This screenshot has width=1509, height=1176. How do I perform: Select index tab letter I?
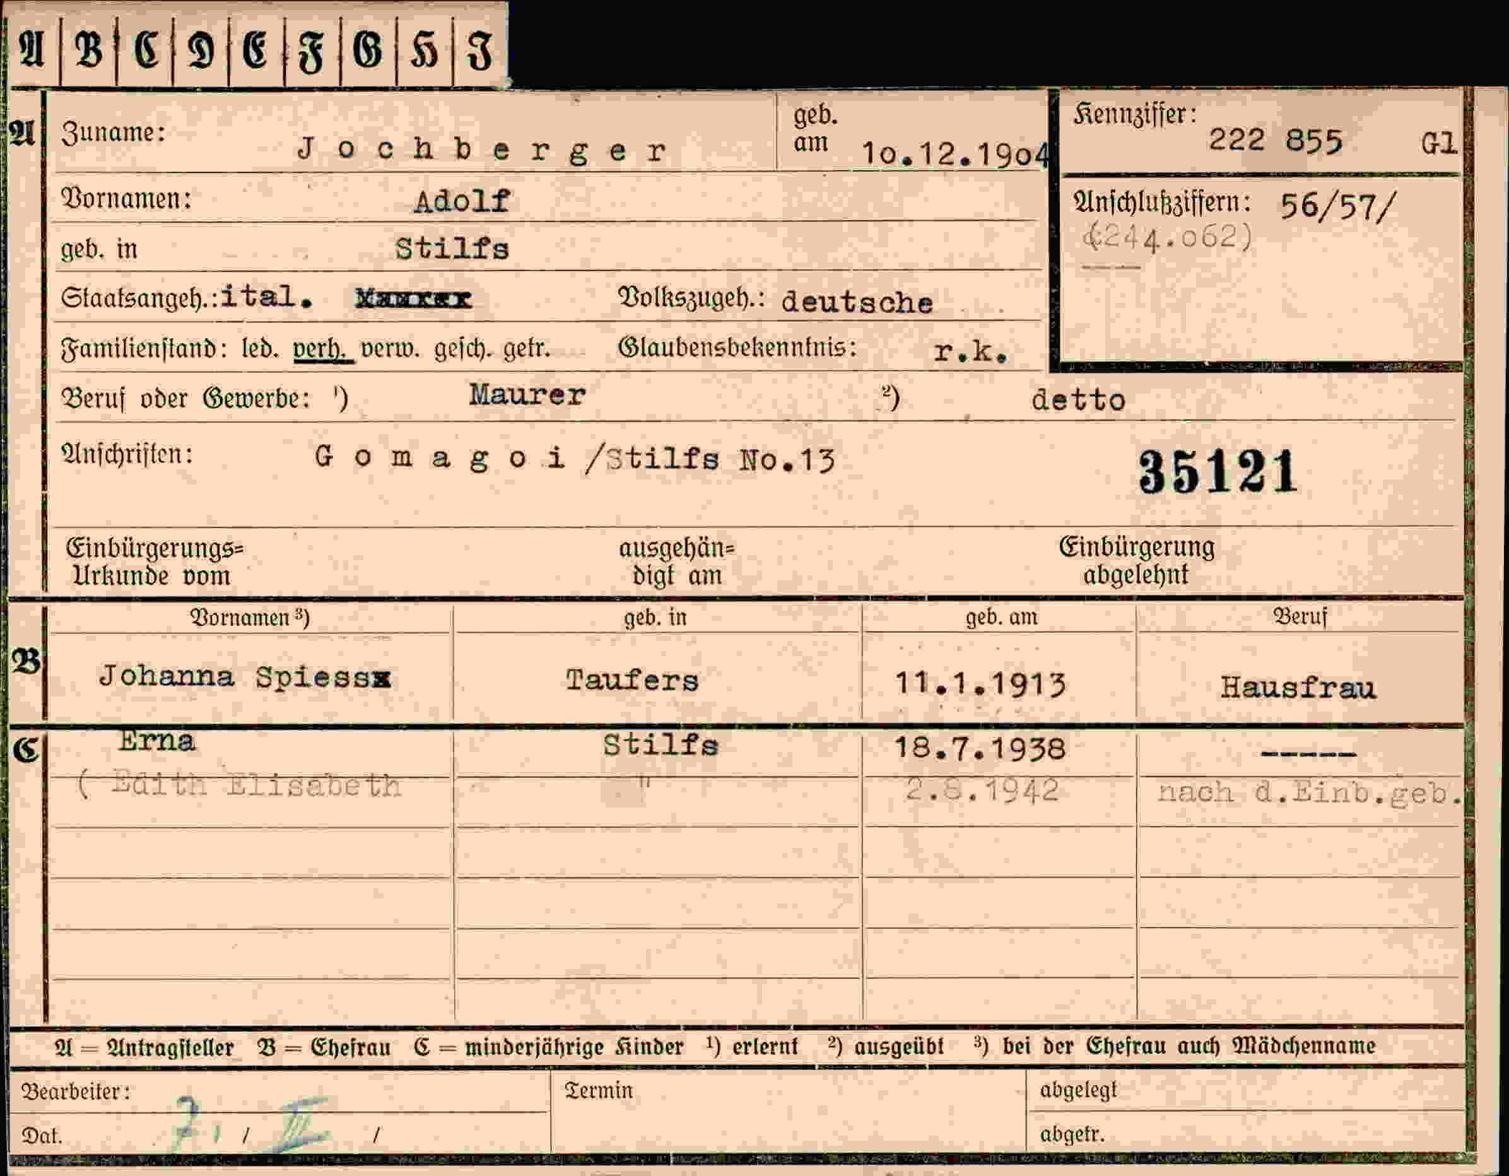point(479,51)
